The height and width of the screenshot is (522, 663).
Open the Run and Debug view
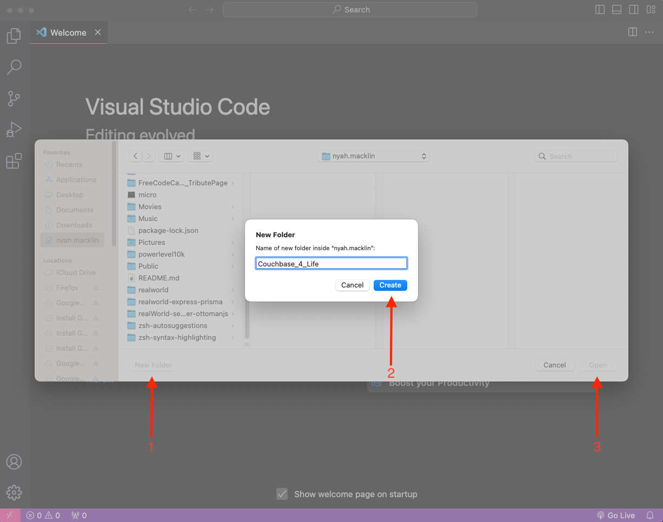tap(14, 129)
